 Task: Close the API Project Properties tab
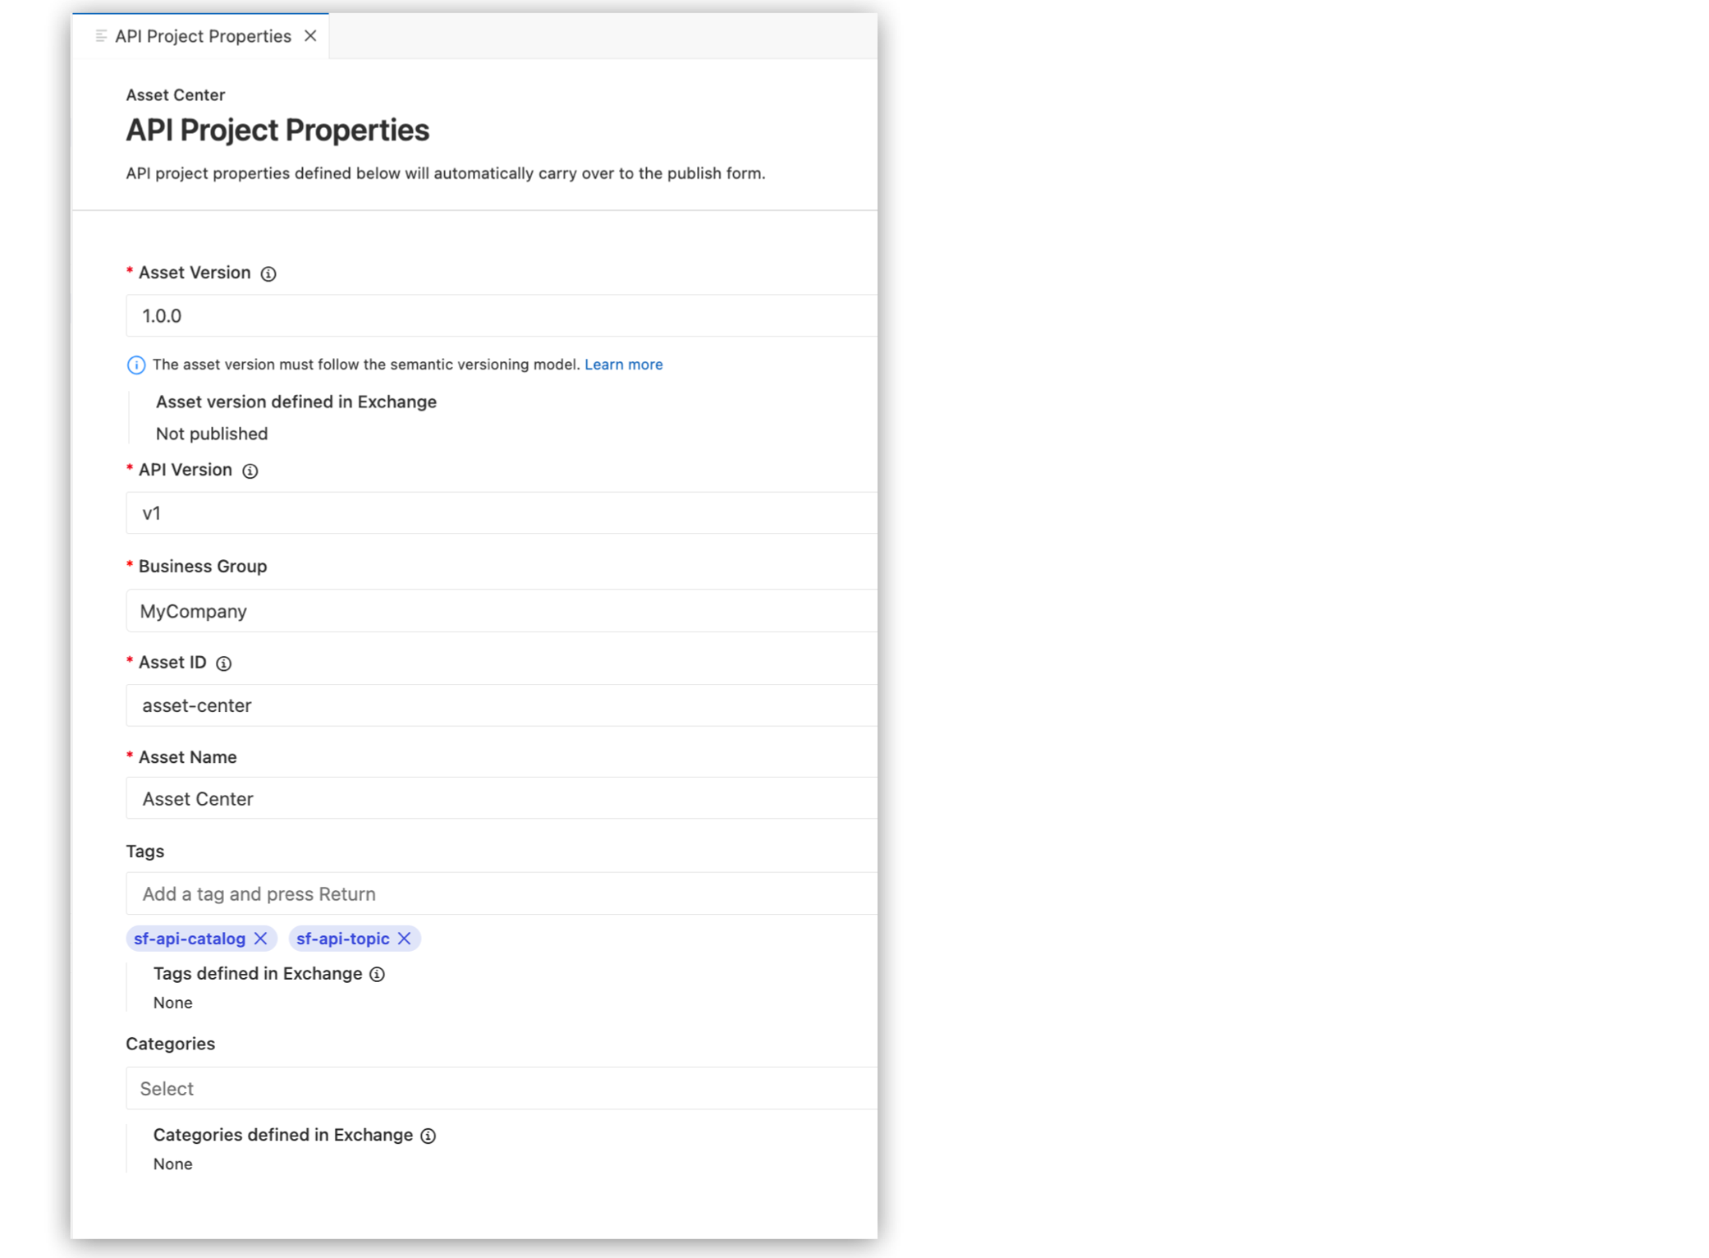coord(310,35)
